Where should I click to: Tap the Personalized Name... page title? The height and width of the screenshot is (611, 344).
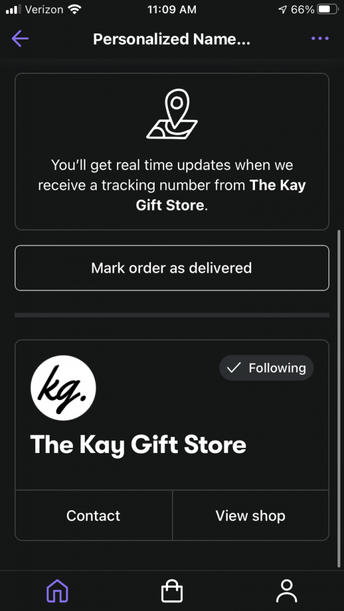(x=171, y=39)
